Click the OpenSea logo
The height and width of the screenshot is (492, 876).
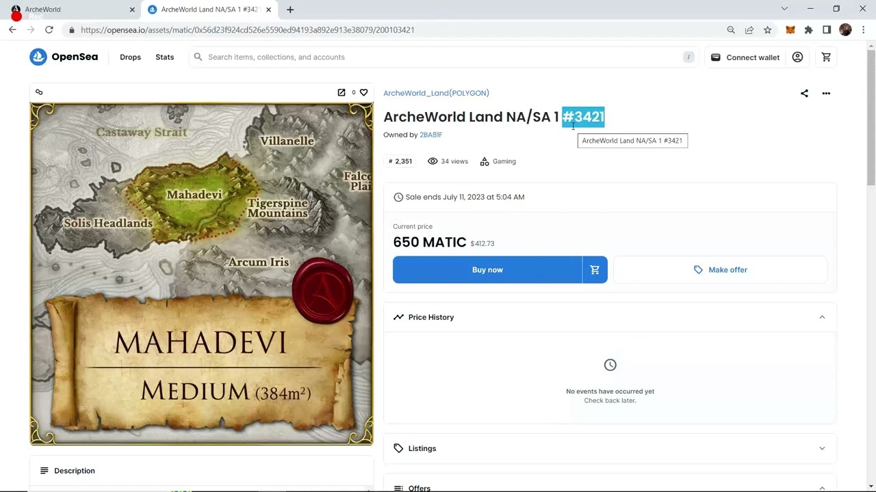[64, 57]
